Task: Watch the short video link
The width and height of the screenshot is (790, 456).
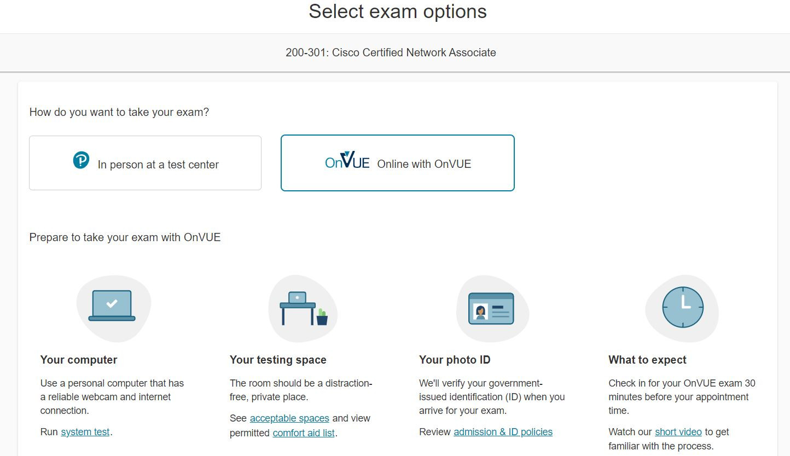Action: pyautogui.click(x=678, y=432)
